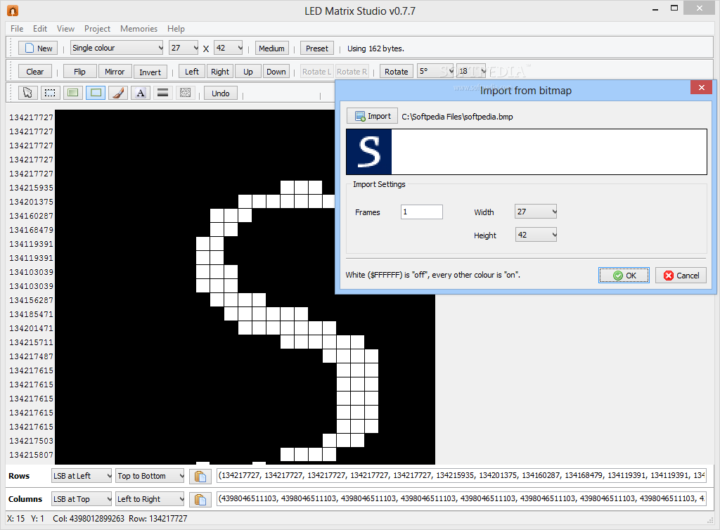
Task: Click the Invert button
Action: point(150,72)
